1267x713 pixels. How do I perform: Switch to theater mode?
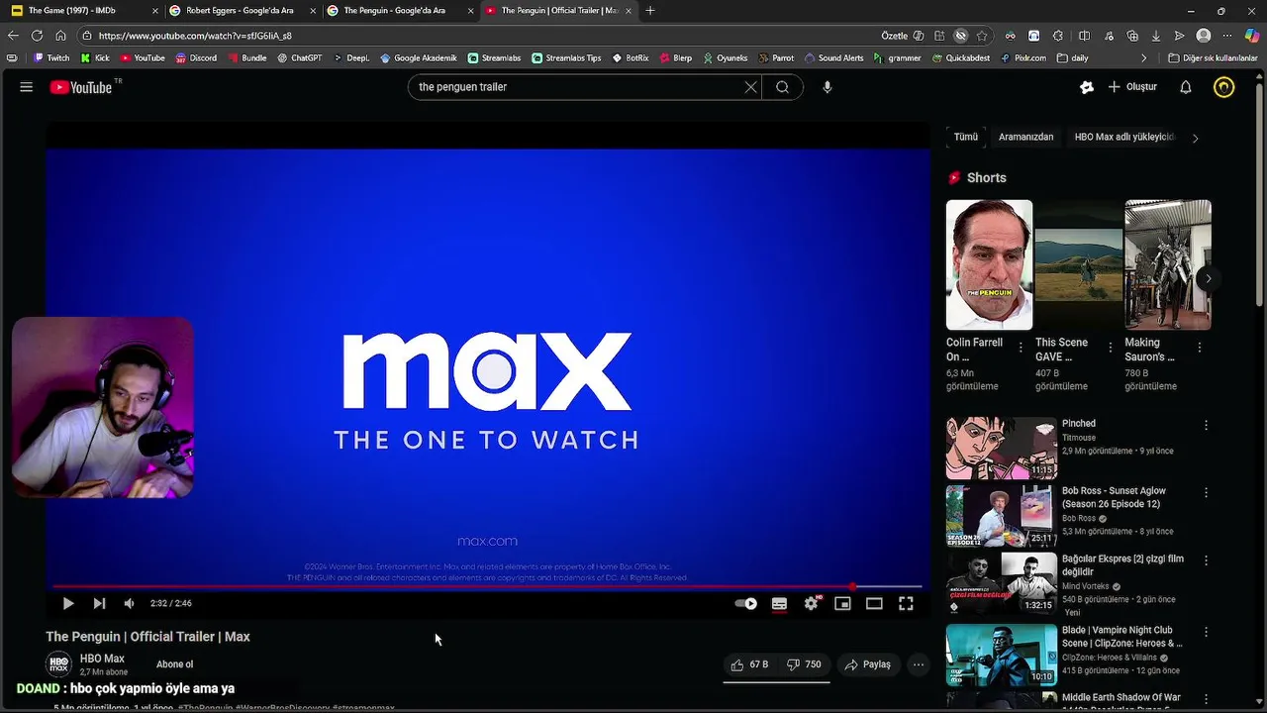(x=874, y=603)
